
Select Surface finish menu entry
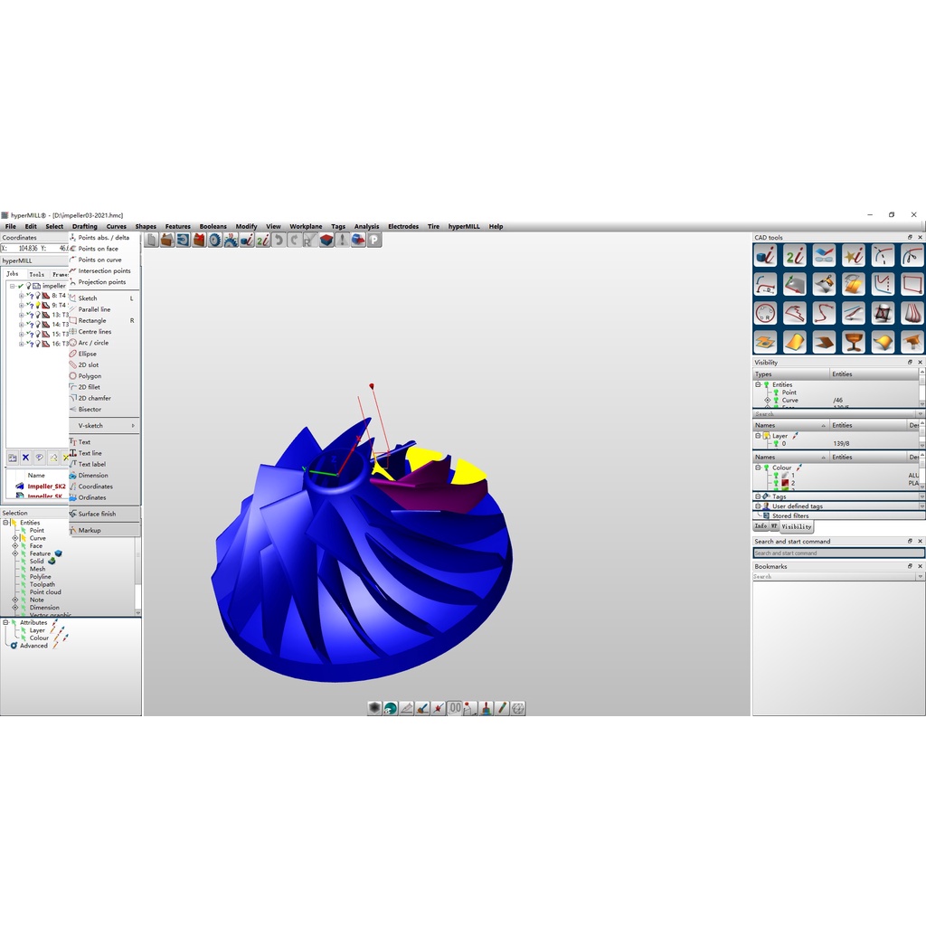tap(104, 514)
